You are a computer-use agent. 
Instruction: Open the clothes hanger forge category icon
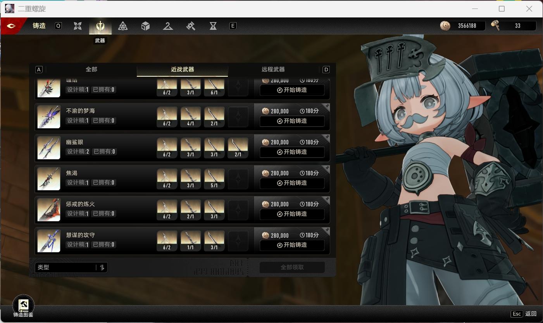click(x=168, y=26)
